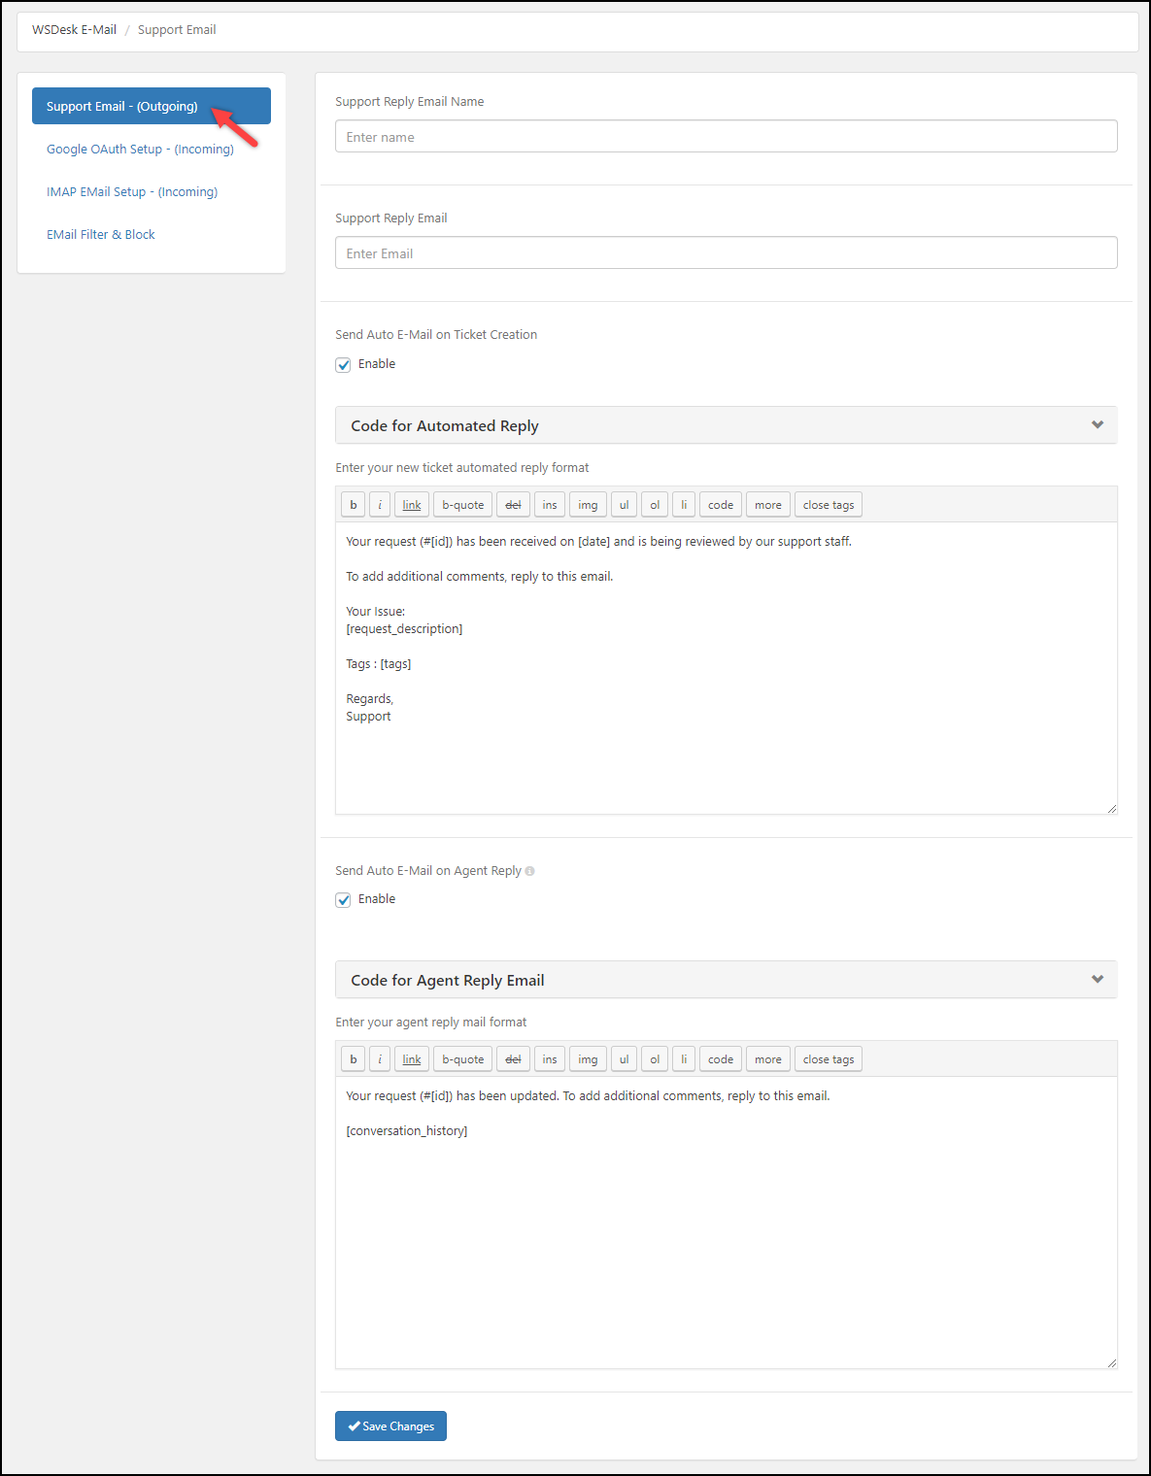Disable auto e-mail on ticket creation

point(343,365)
